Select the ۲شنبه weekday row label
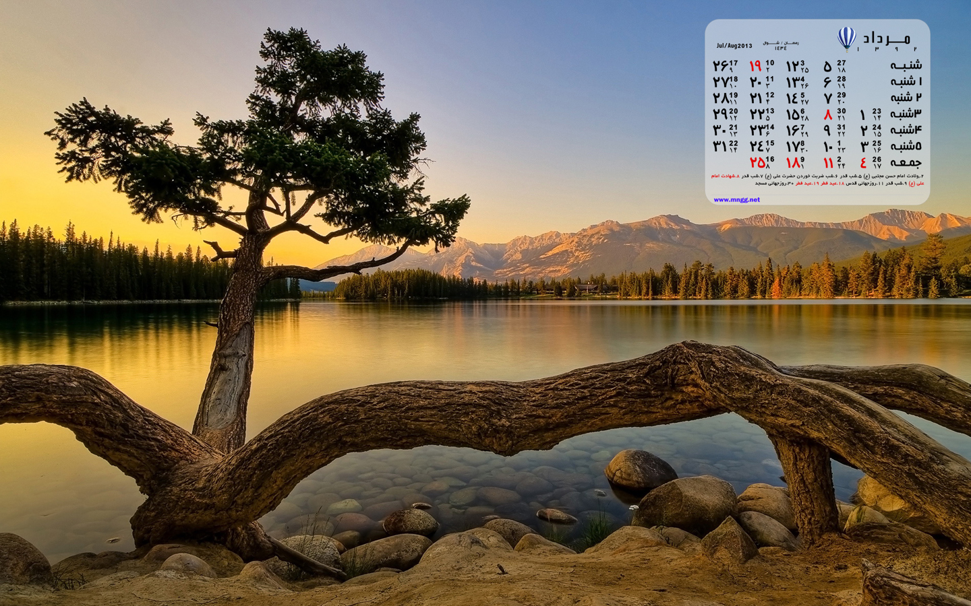Screen dimensions: 971x606 906,98
